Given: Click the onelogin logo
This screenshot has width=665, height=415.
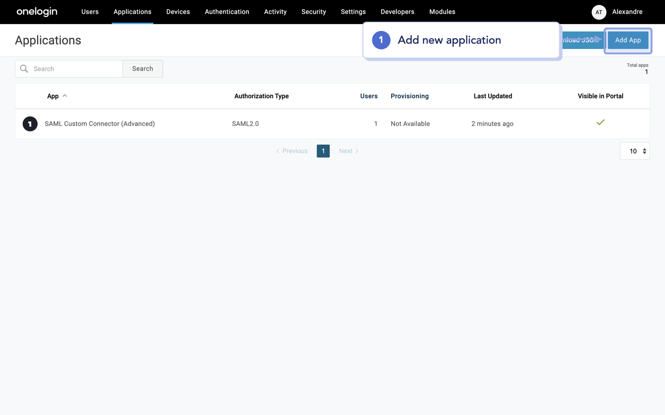Looking at the screenshot, I should click(x=36, y=12).
